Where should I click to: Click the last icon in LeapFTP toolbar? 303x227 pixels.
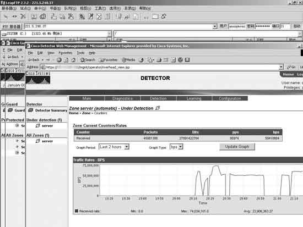pos(164,16)
